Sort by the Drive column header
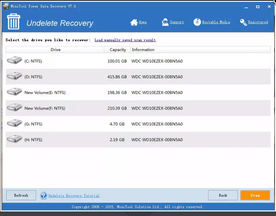The height and width of the screenshot is (216, 276). (55, 50)
